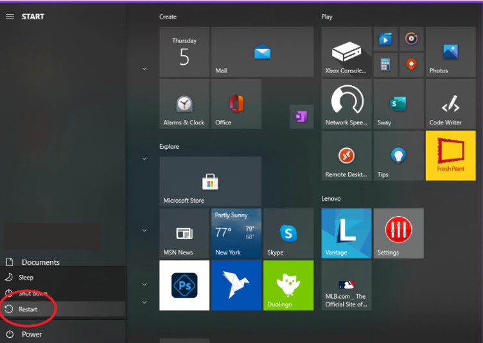483x343 pixels.
Task: Launch the Photos tile
Action: click(x=451, y=52)
